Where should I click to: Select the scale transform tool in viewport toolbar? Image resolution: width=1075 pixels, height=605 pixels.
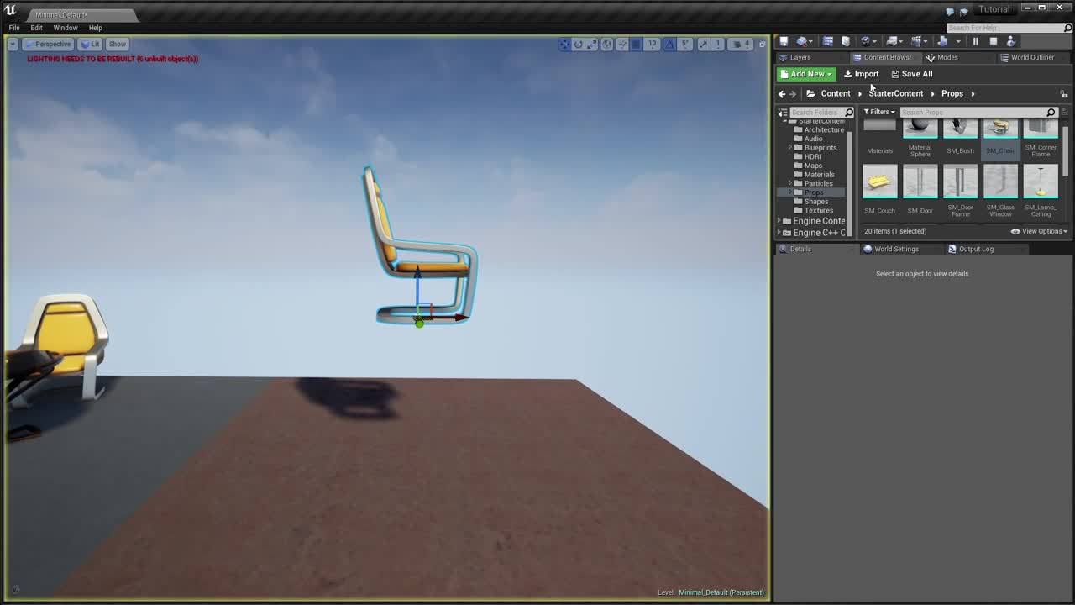[591, 44]
